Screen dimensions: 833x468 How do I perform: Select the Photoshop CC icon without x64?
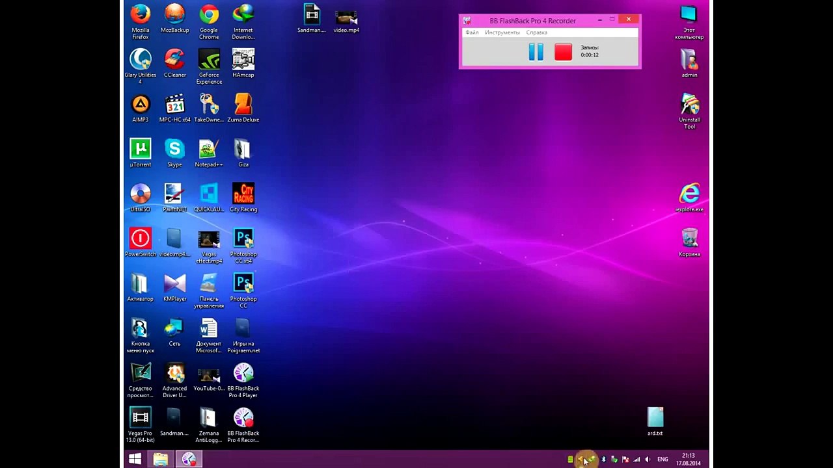pyautogui.click(x=243, y=291)
